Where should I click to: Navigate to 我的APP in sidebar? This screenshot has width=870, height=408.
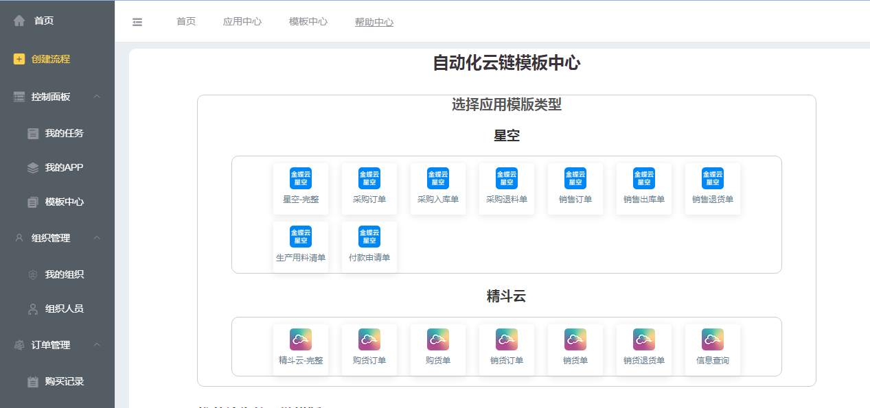(64, 167)
